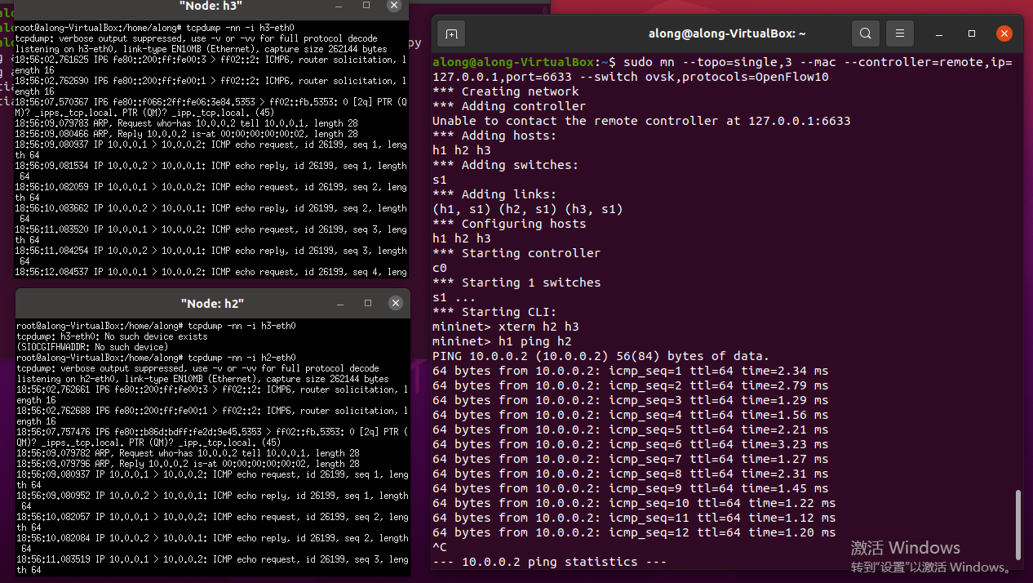Click "listening on h3-eth0" line in Node h3

point(201,49)
